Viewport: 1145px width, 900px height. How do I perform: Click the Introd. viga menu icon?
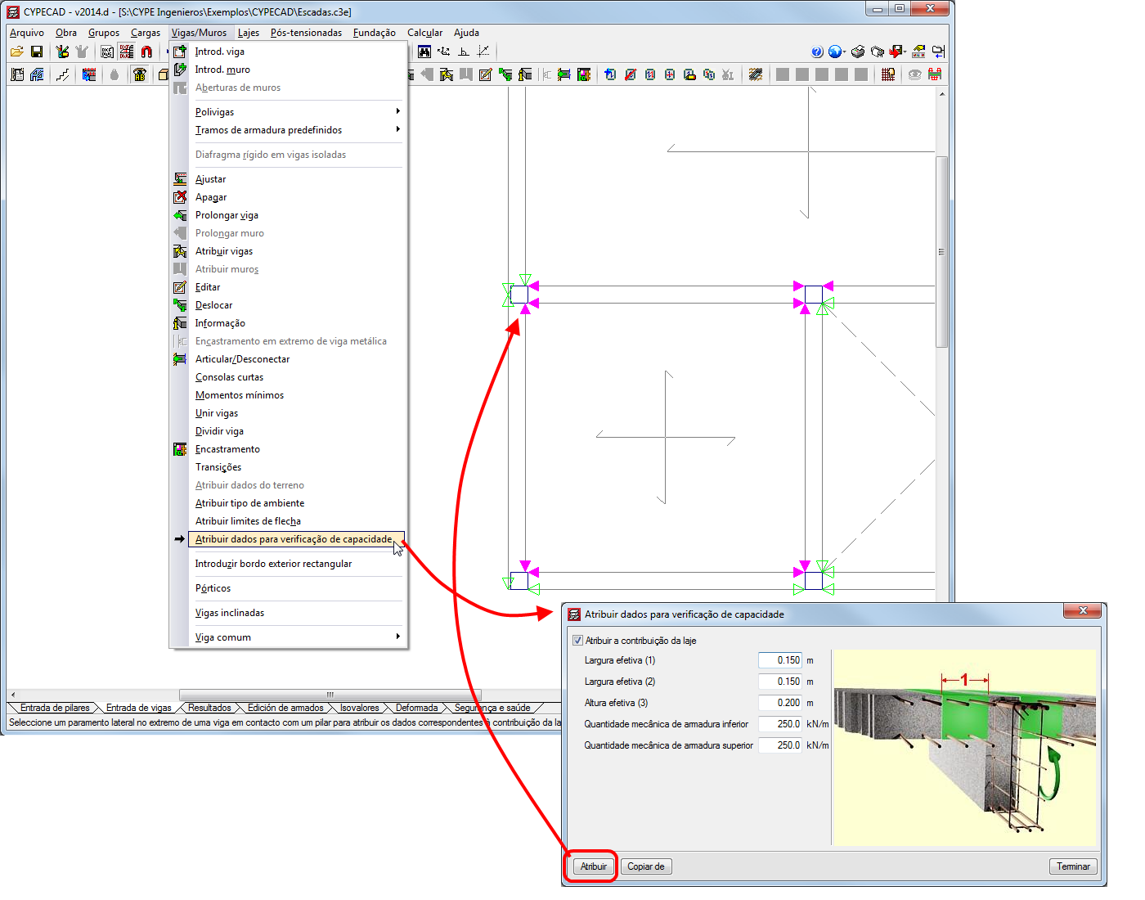tap(180, 52)
